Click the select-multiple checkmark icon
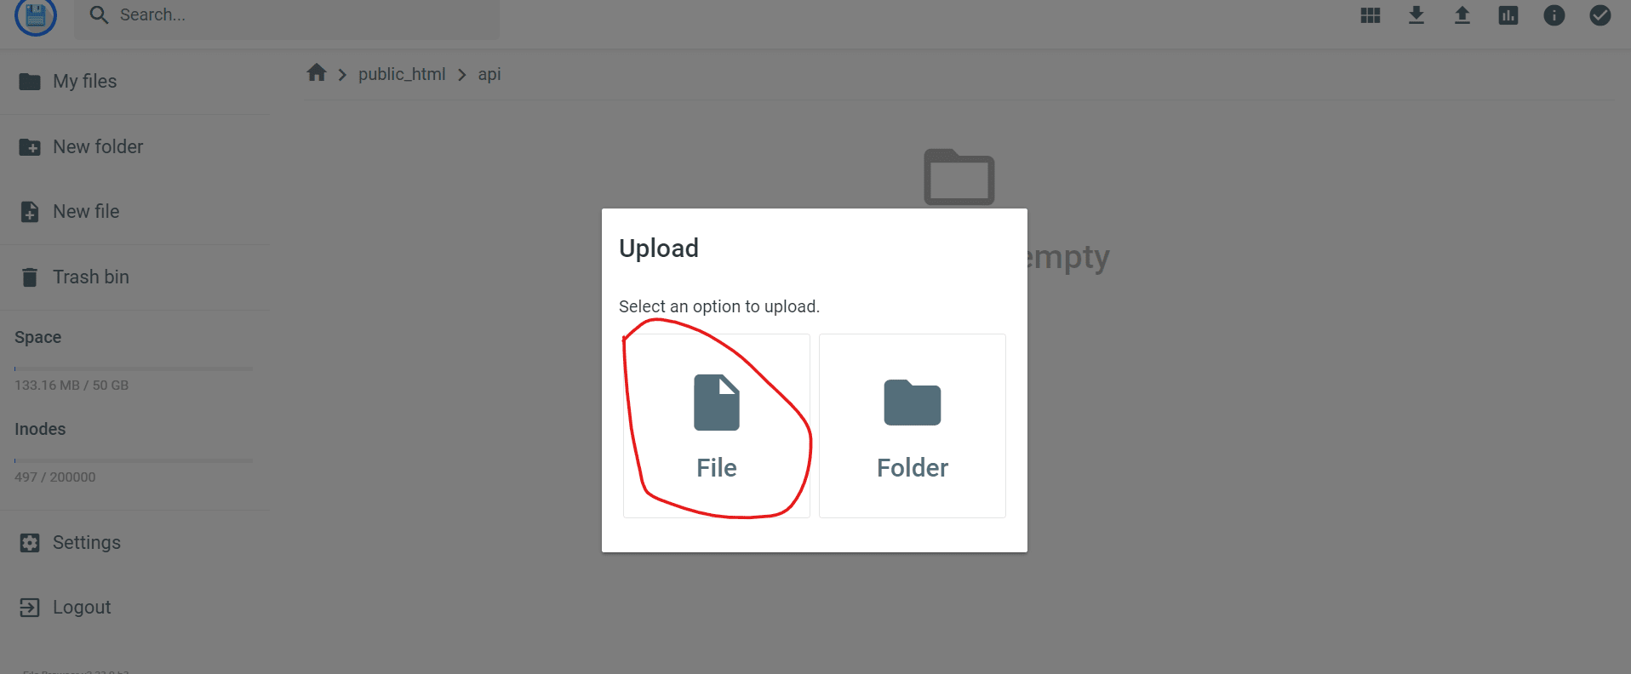This screenshot has width=1631, height=674. click(1600, 15)
